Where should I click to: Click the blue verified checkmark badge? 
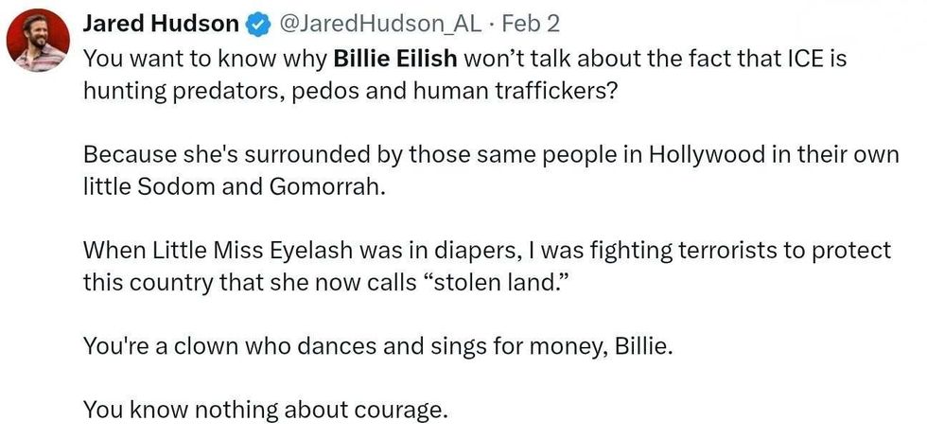(256, 24)
